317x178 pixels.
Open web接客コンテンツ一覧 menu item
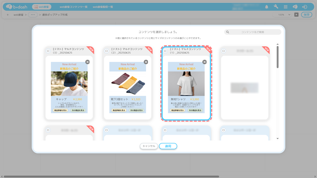tap(74, 7)
